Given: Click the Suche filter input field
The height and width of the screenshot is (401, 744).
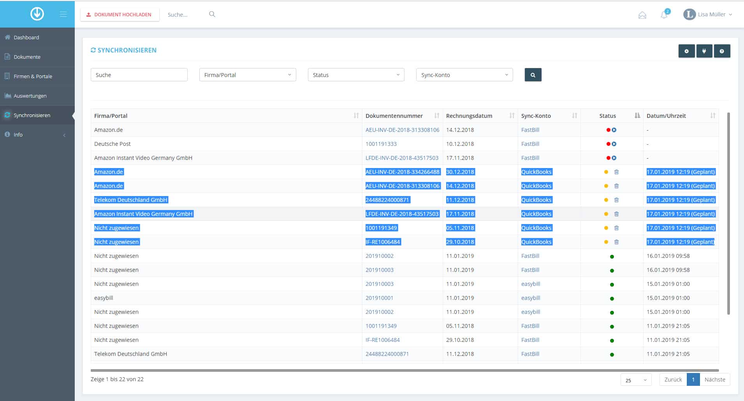Looking at the screenshot, I should point(139,75).
